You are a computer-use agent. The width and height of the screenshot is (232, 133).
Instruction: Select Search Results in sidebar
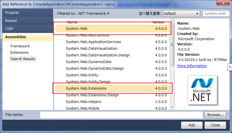23,59
